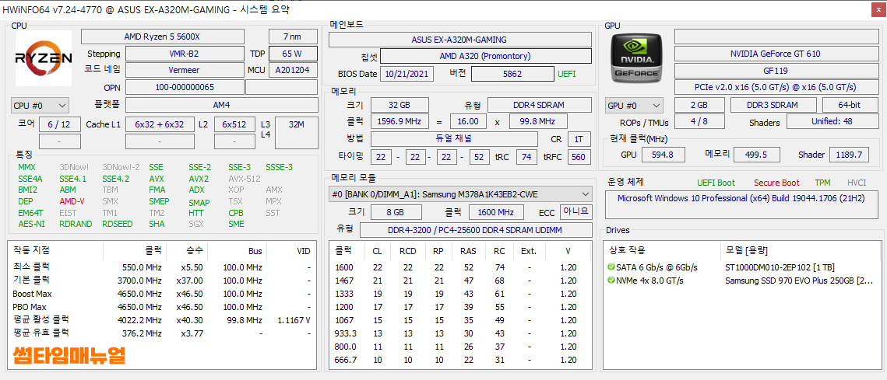Click the 16.00 memory multiplier field
Screen dimensions: 887x380
[x=468, y=121]
